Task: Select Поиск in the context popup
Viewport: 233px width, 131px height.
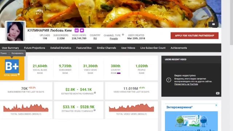Action: 3,53
